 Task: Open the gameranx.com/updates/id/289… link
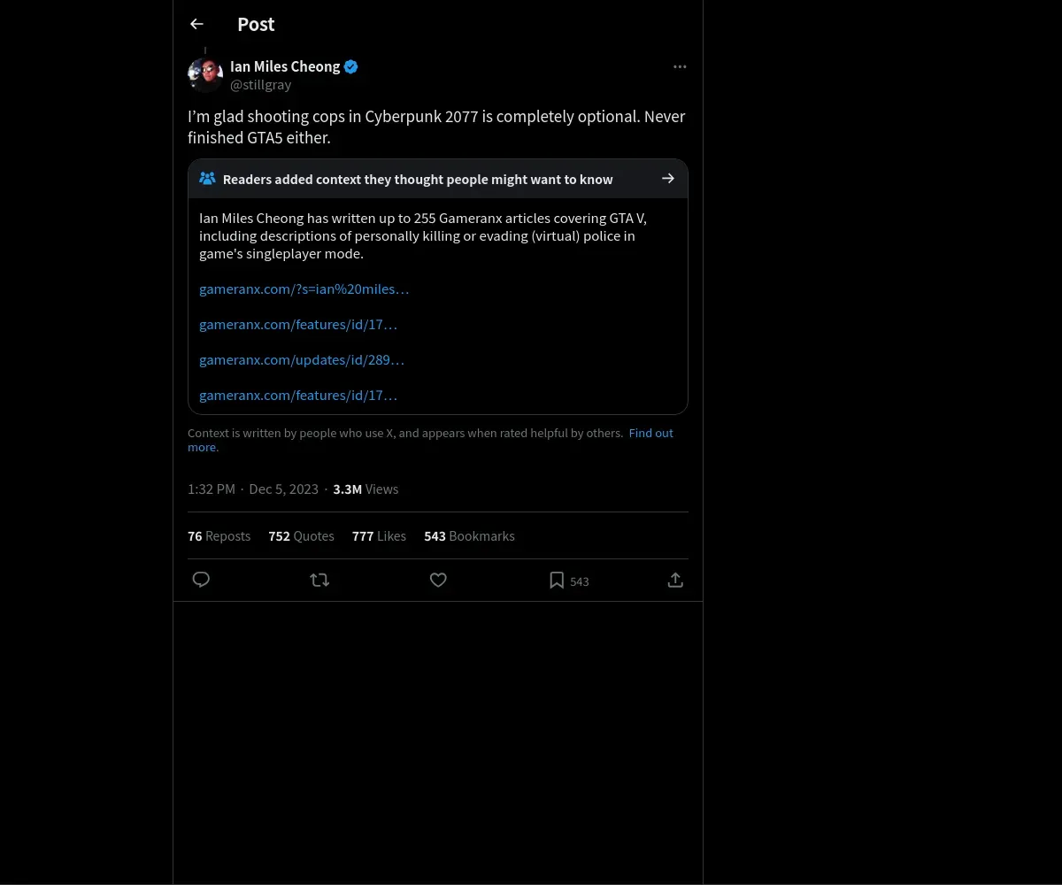click(302, 359)
